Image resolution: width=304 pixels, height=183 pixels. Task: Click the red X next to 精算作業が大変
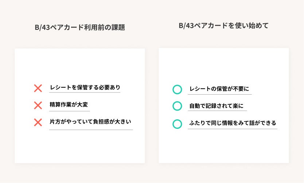click(38, 106)
